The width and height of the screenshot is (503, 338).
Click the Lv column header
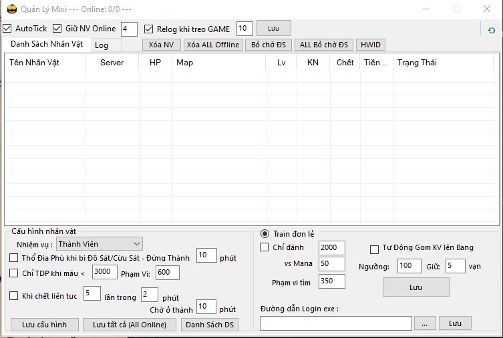click(x=281, y=63)
